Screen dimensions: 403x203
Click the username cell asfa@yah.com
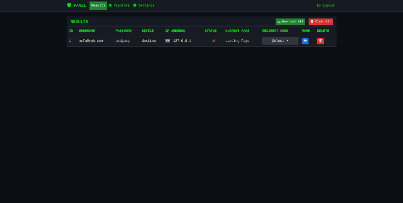91,41
